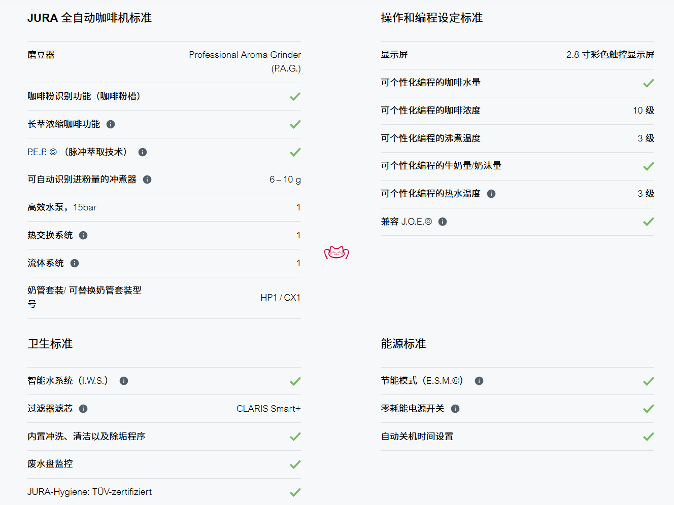Viewport: 674px width, 505px height.
Task: Open info icon for 热交换系统
Action: (83, 235)
